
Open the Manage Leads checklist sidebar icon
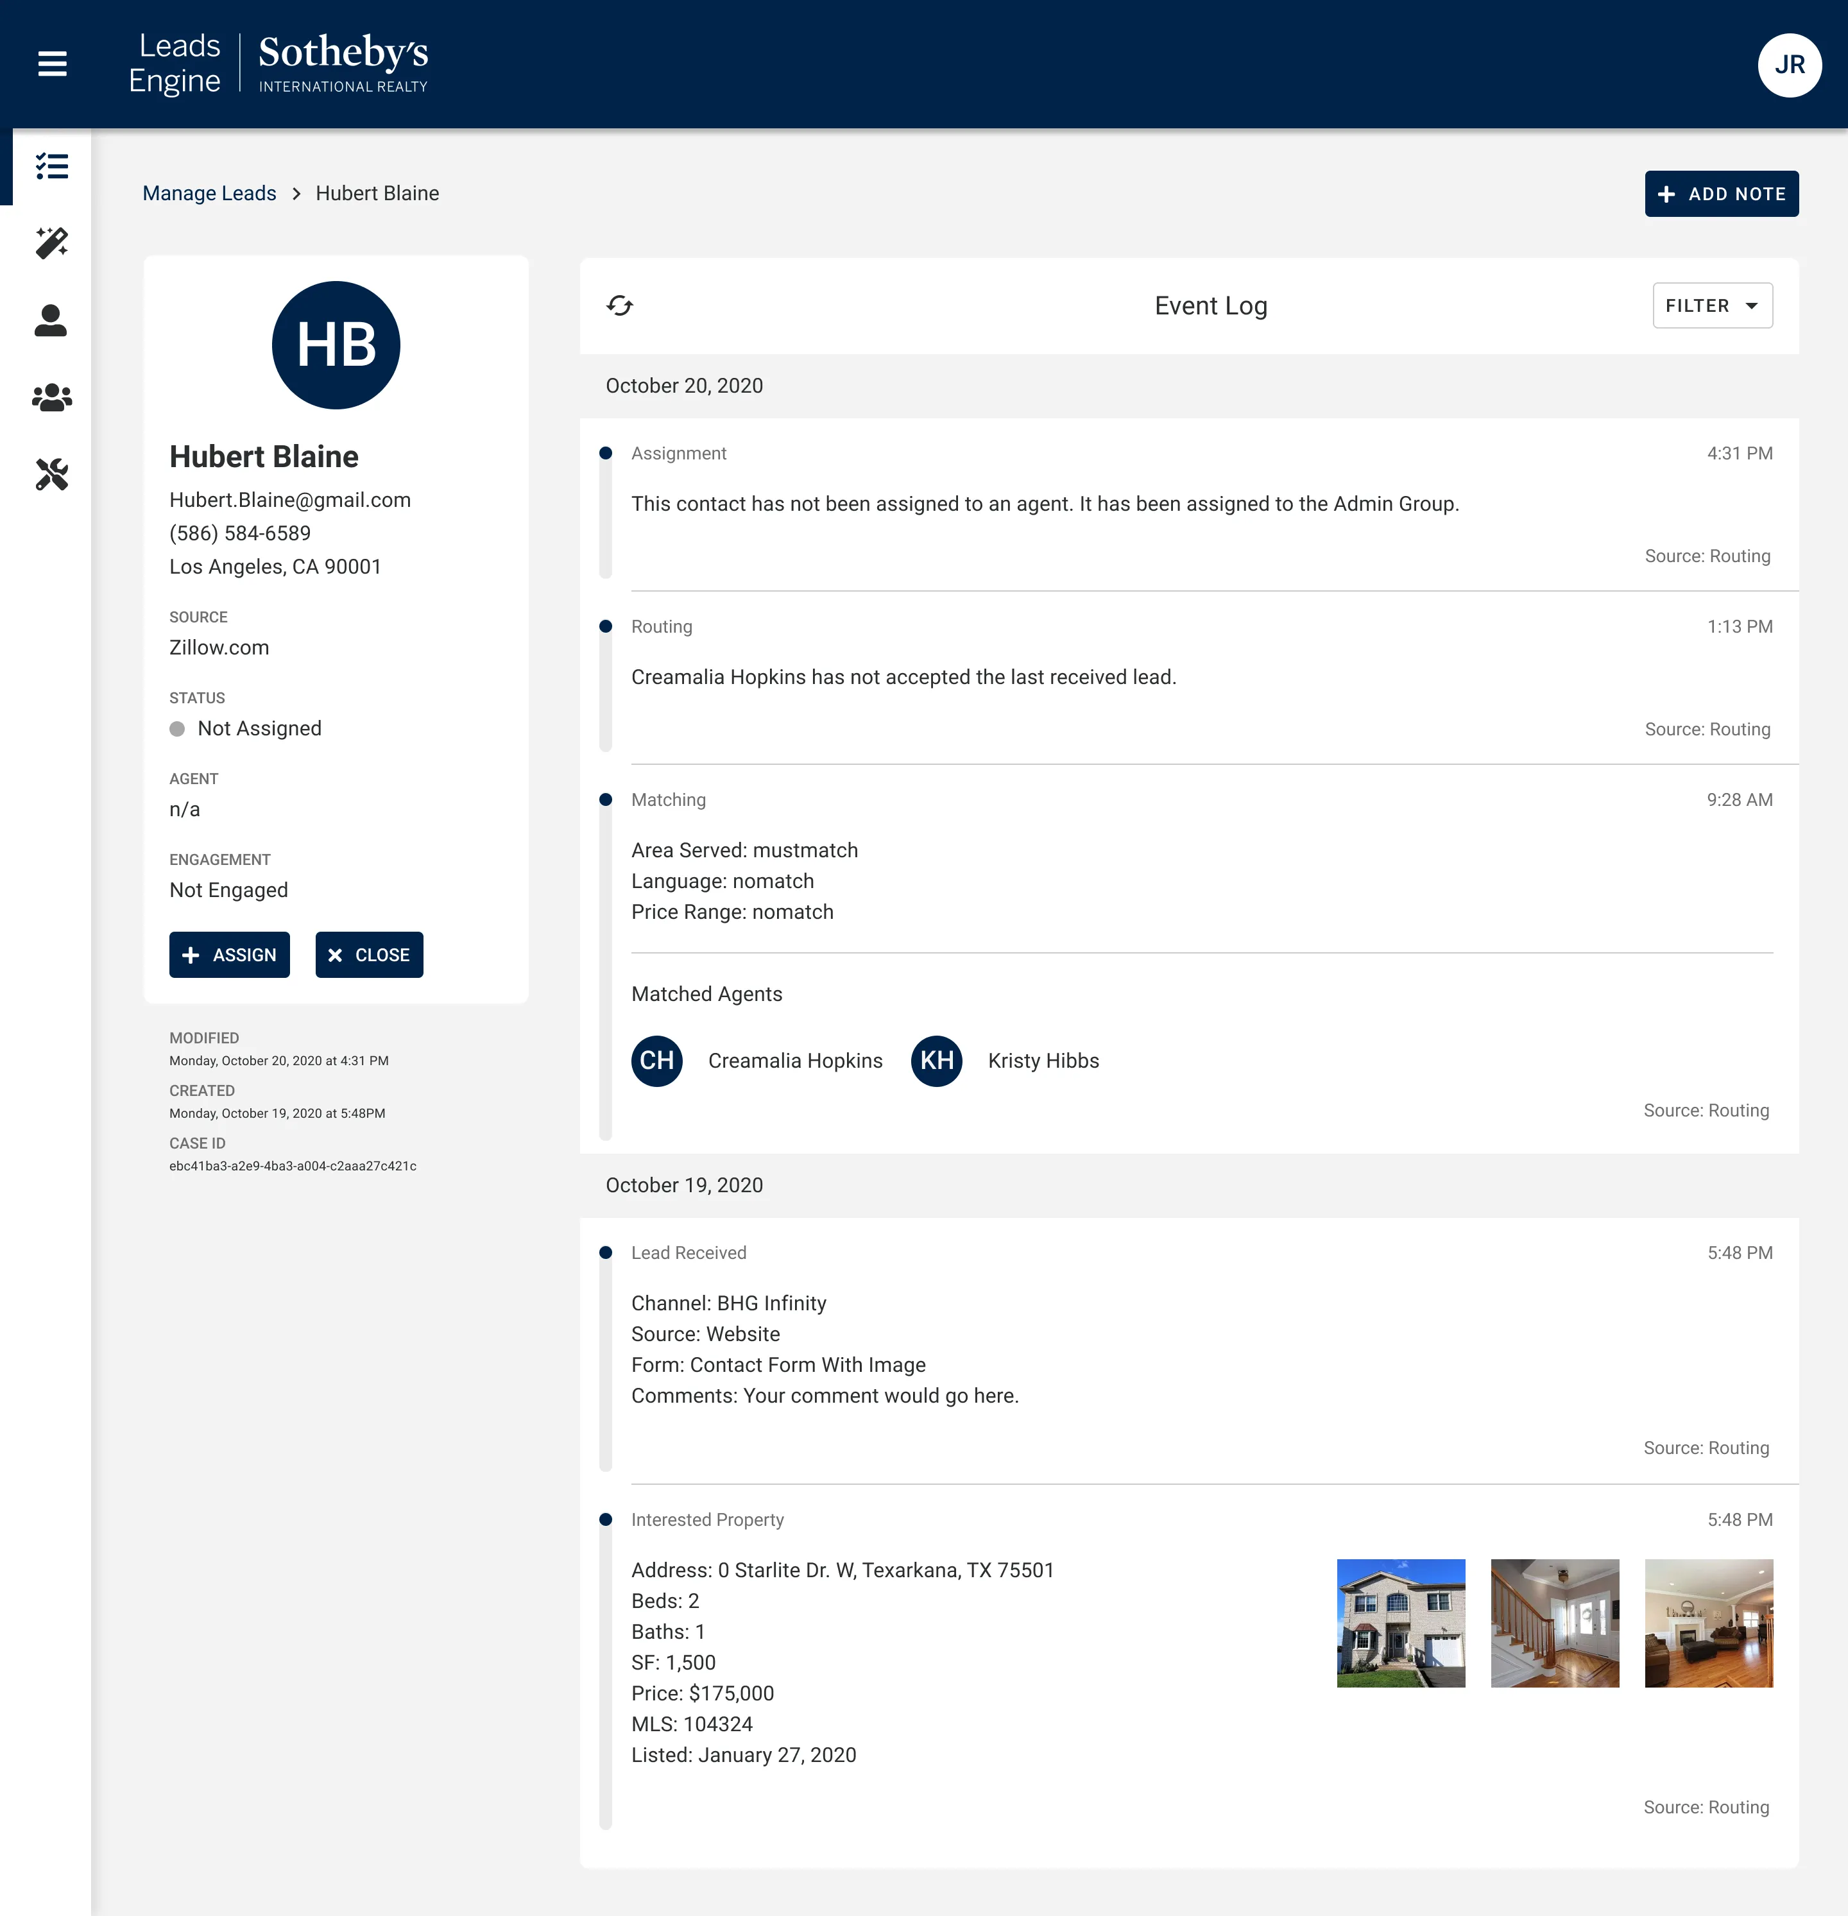pyautogui.click(x=52, y=166)
